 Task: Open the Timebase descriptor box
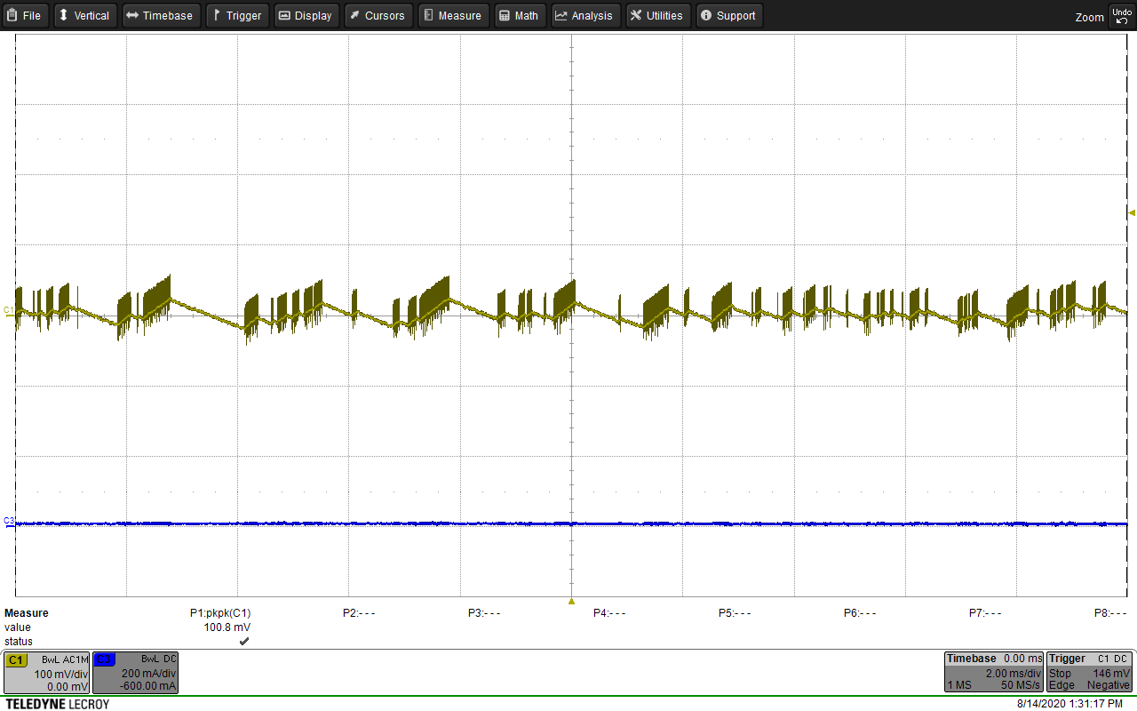click(993, 672)
